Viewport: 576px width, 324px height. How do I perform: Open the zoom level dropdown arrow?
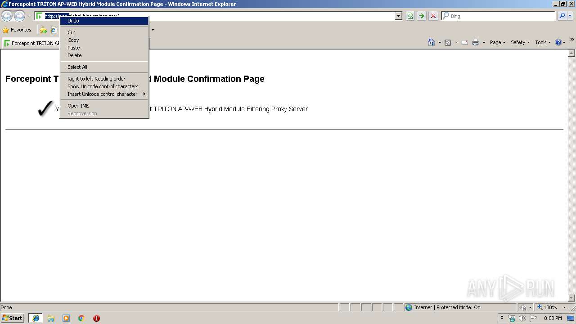[564, 307]
